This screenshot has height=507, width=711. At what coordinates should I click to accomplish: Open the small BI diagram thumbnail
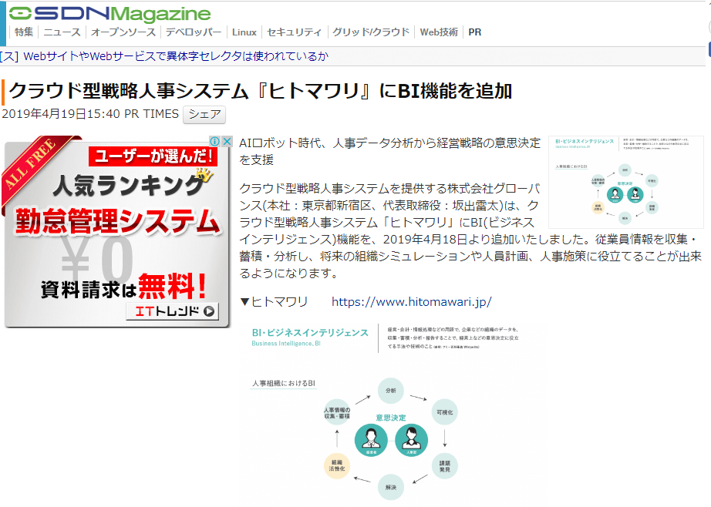625,183
